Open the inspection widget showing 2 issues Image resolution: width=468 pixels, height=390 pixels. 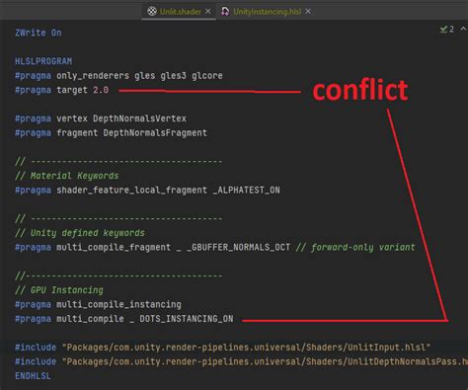[447, 30]
